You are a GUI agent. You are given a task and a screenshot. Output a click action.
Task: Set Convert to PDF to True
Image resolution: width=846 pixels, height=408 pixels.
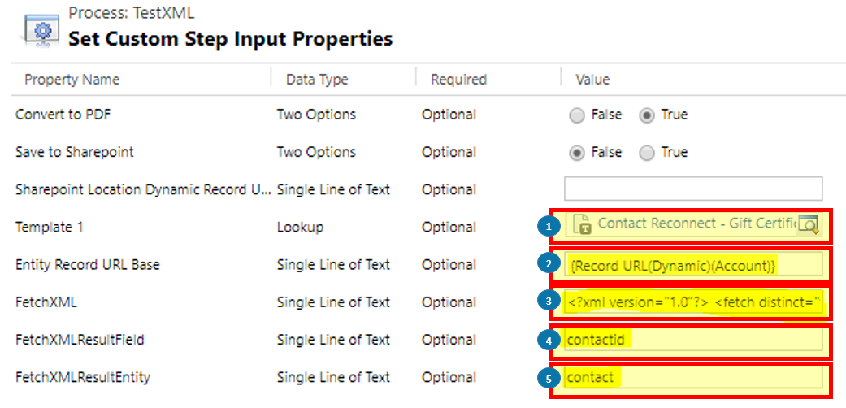(x=648, y=115)
